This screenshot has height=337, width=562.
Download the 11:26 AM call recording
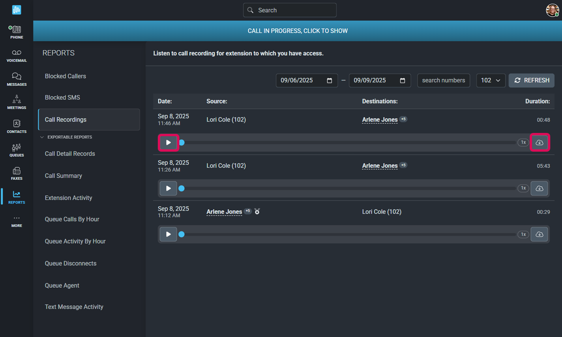click(540, 188)
